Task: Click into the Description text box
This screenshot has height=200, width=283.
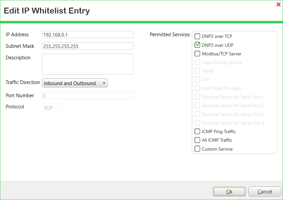Action: coord(88,64)
